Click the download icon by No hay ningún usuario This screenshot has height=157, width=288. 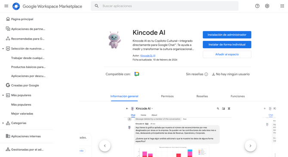coord(214,74)
